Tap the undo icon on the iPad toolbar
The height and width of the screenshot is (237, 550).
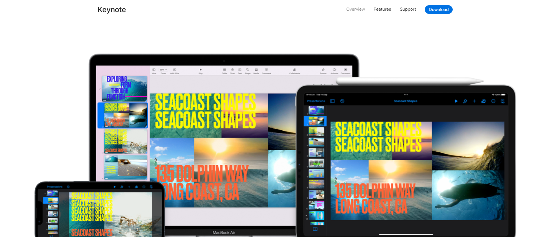342,101
